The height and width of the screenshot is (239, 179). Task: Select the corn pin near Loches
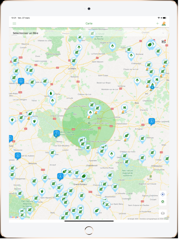pyautogui.click(x=127, y=136)
